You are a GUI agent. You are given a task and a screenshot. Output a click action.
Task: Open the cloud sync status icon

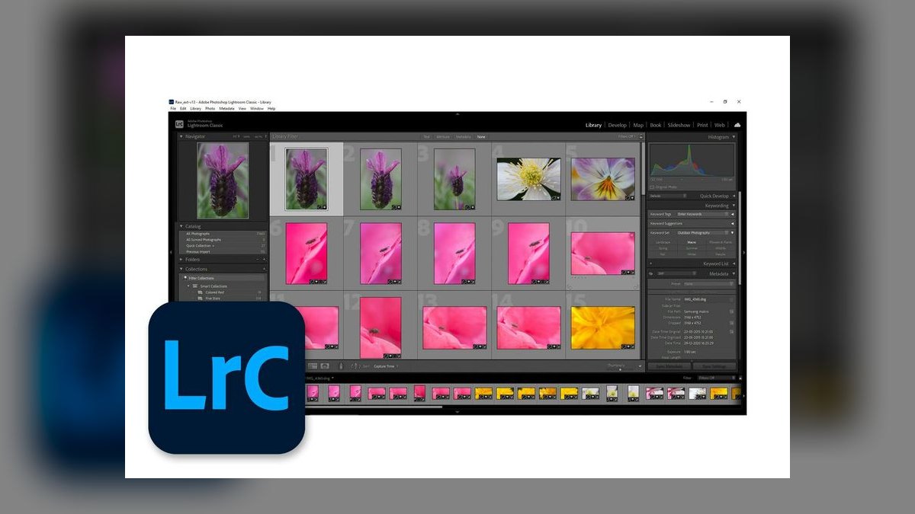737,125
